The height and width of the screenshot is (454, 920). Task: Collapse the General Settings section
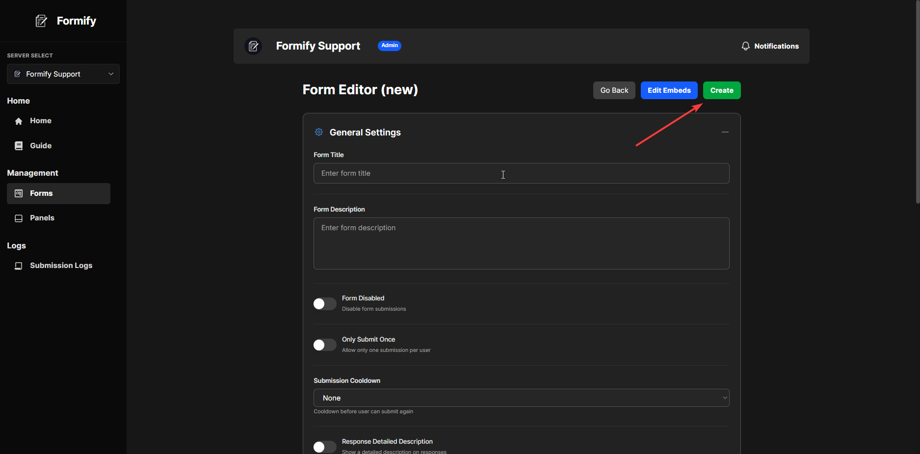point(725,132)
